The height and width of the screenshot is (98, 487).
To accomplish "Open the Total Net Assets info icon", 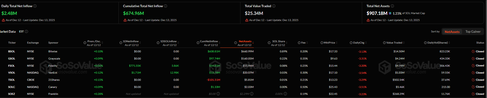I will click(x=392, y=6).
